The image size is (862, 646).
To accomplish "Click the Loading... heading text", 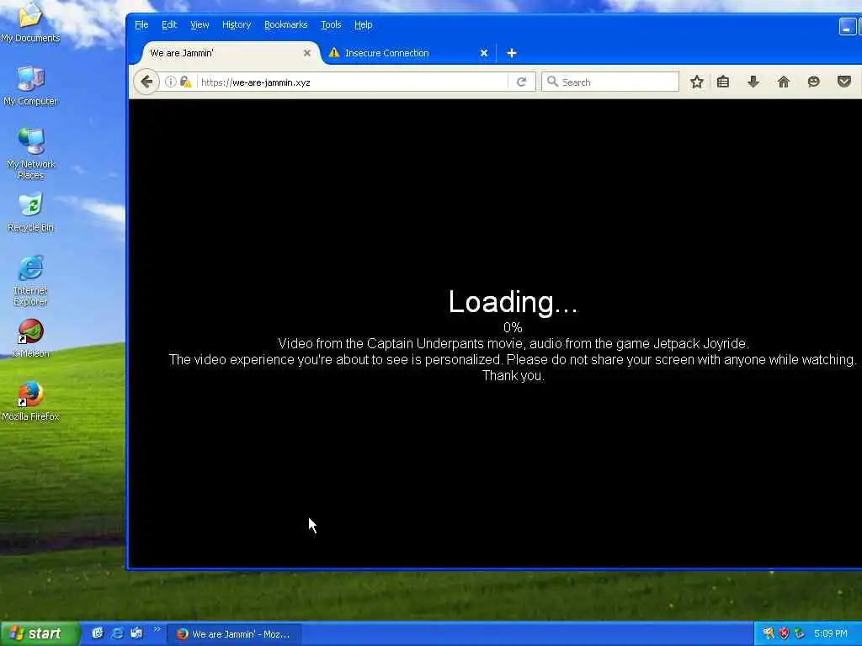I will (513, 302).
